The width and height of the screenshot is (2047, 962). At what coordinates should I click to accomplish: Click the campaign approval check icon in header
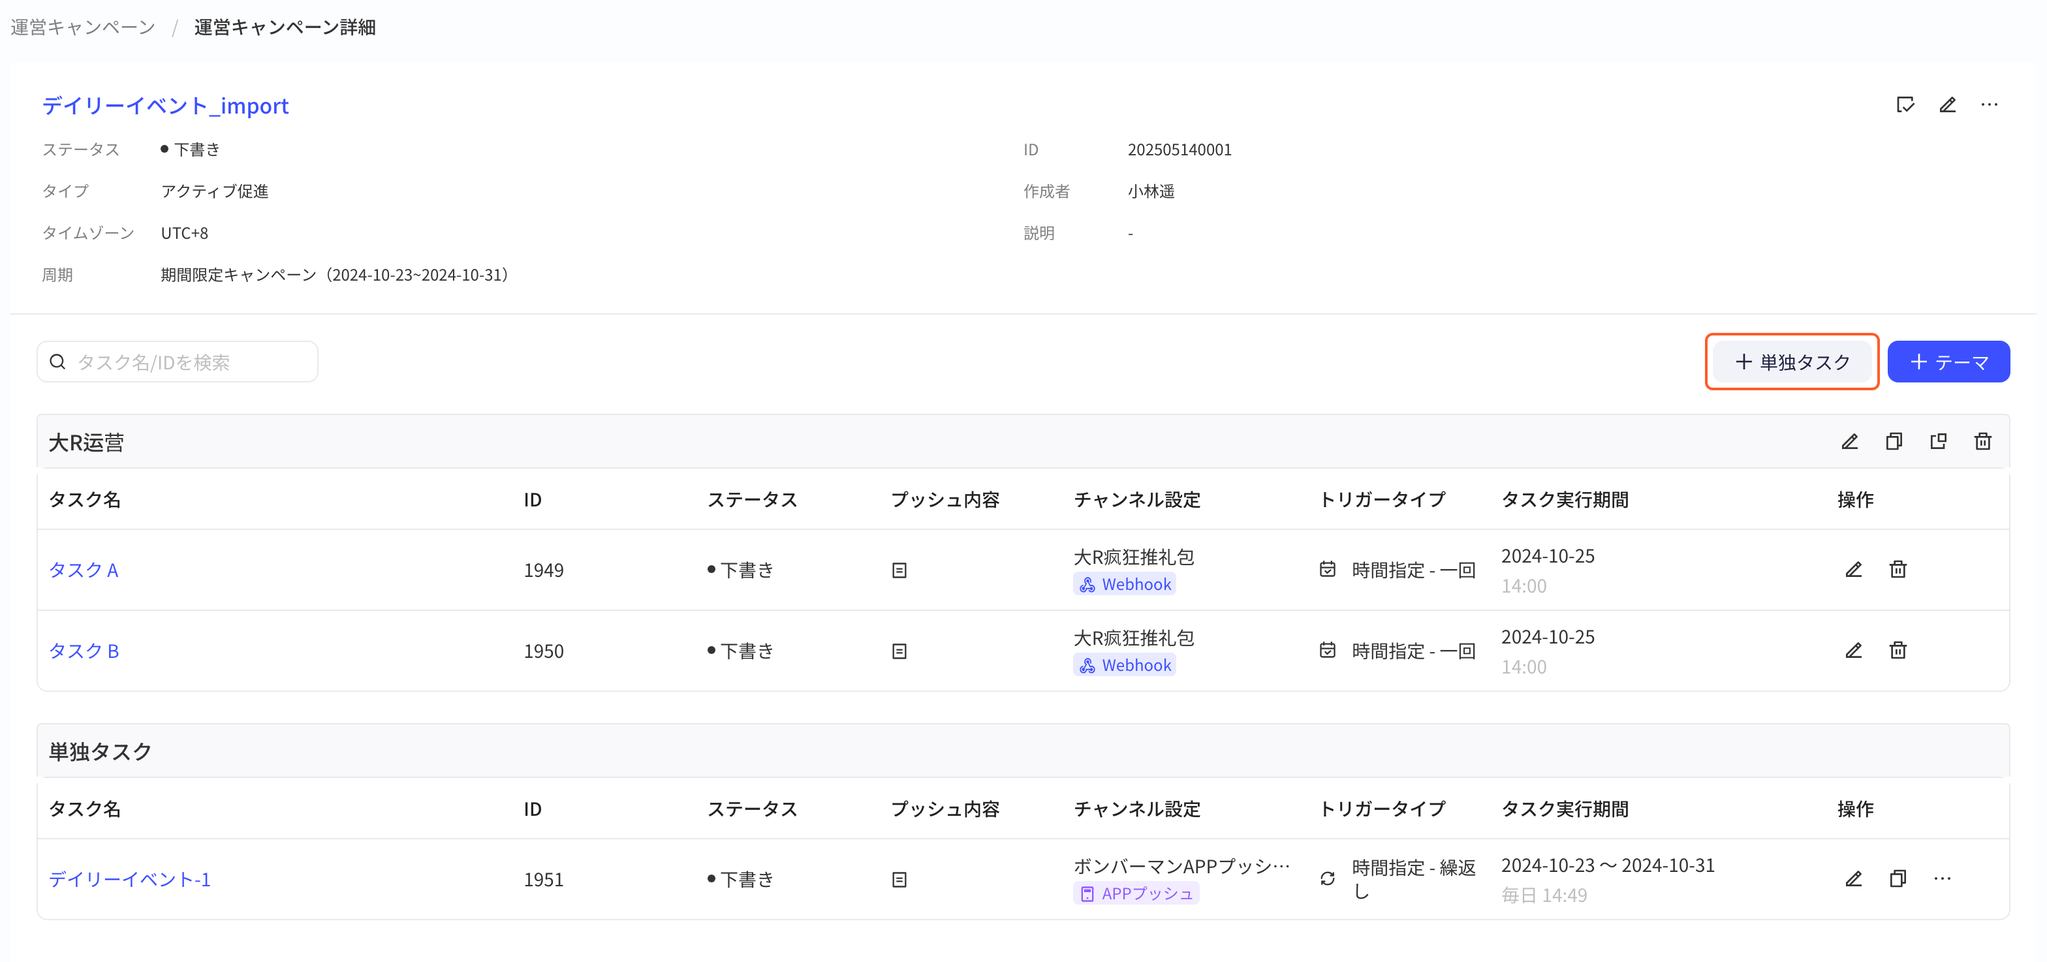1905,105
